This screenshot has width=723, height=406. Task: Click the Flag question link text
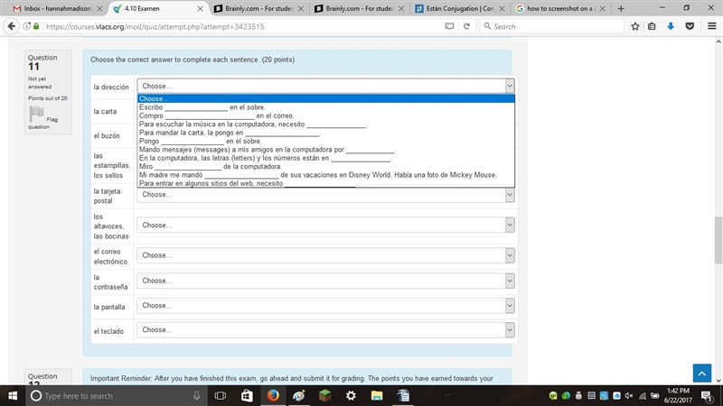[42, 123]
